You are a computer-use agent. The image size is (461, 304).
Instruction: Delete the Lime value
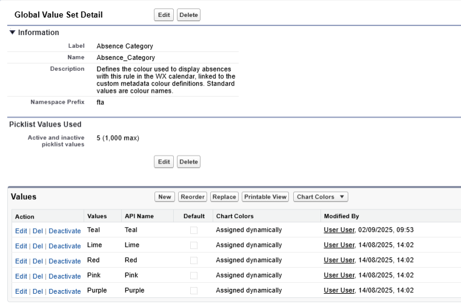pos(38,246)
